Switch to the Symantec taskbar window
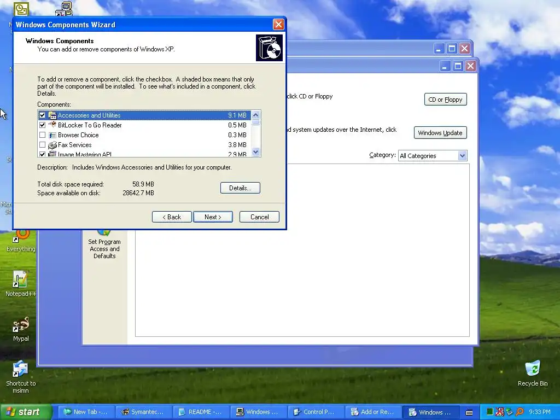Image resolution: width=560 pixels, height=420 pixels. [x=144, y=412]
